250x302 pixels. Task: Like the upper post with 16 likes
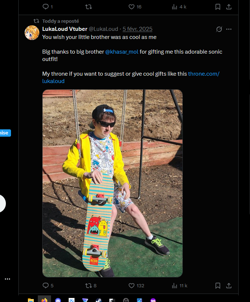coord(132,7)
